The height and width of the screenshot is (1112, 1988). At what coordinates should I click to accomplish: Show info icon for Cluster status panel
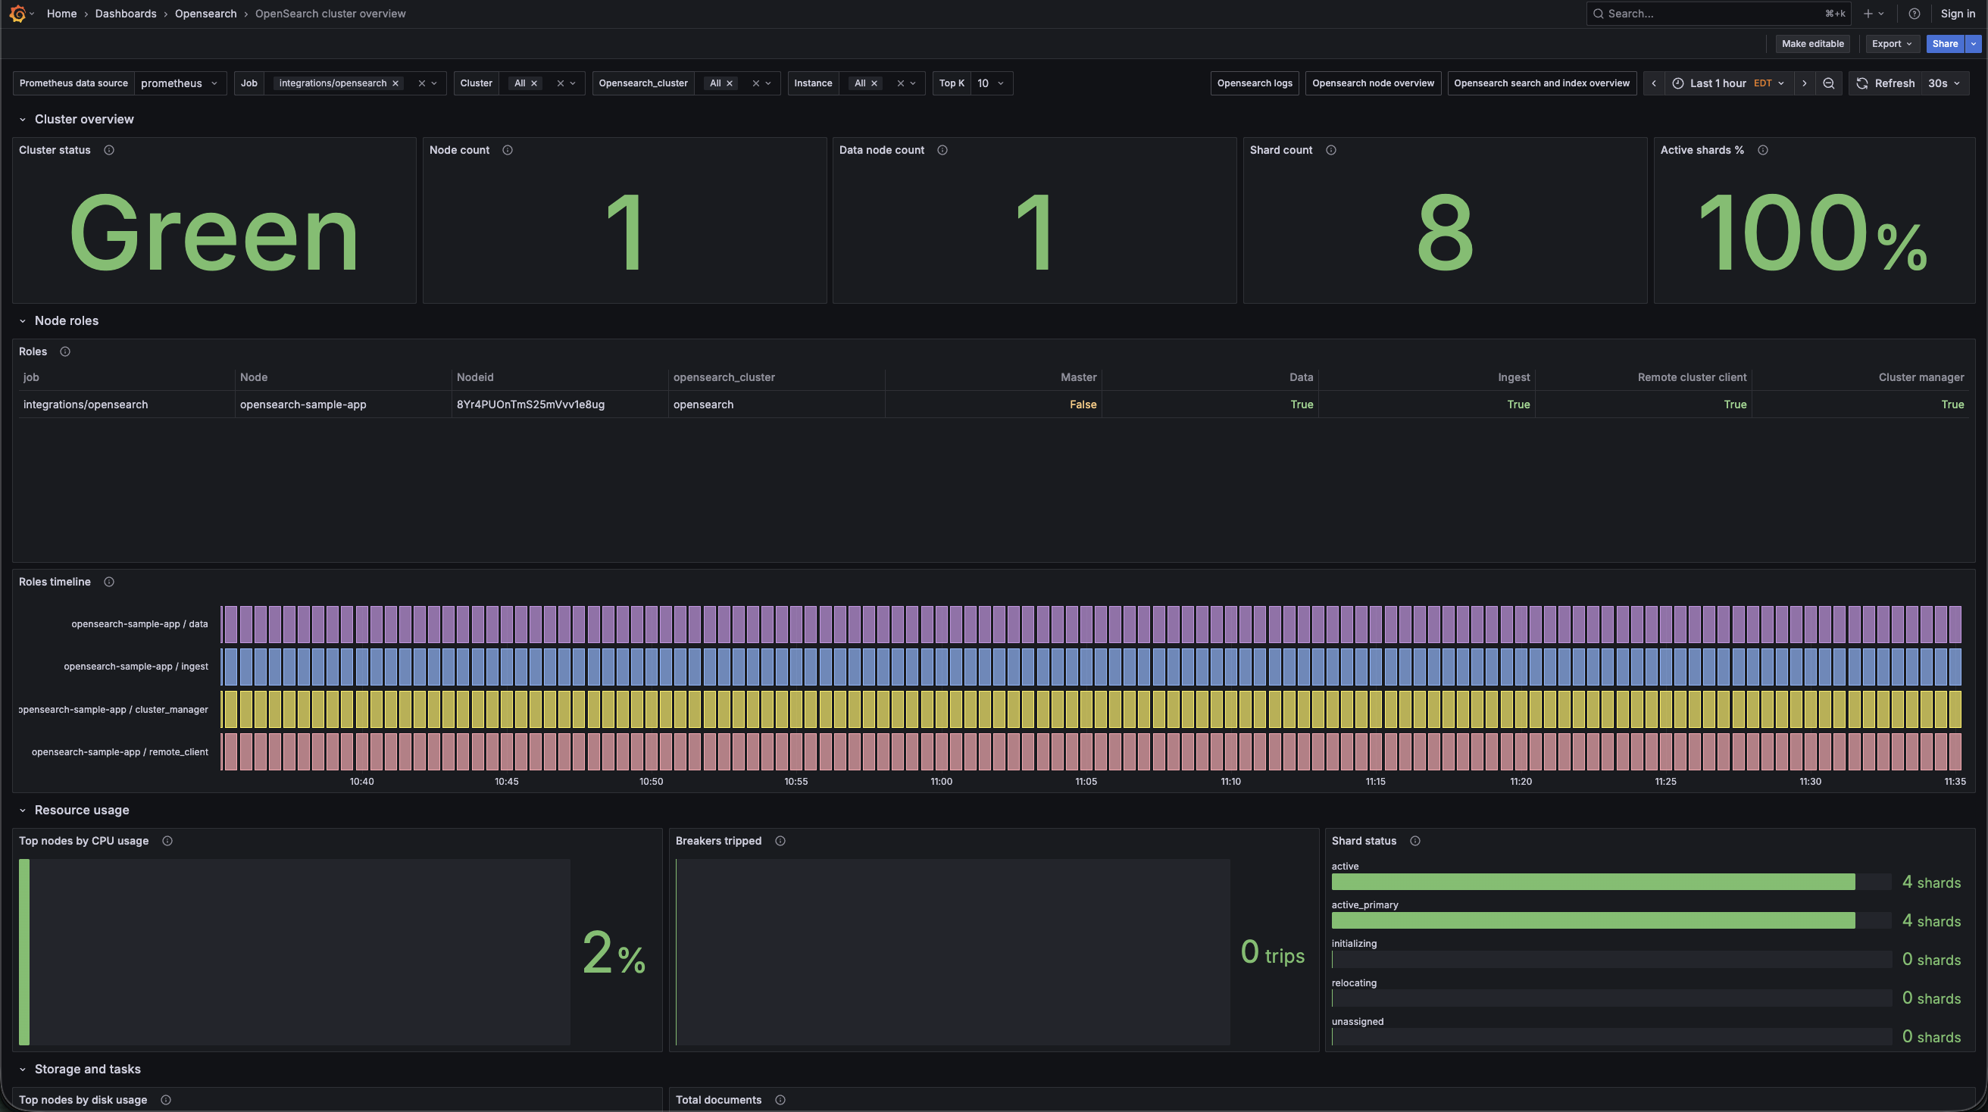pos(109,151)
